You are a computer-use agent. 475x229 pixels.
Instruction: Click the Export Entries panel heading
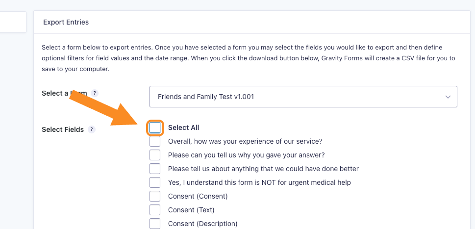66,22
